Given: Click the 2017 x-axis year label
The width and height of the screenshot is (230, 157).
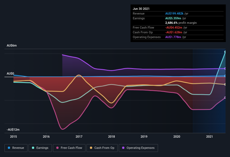Looking at the screenshot, I should coord(79,137).
